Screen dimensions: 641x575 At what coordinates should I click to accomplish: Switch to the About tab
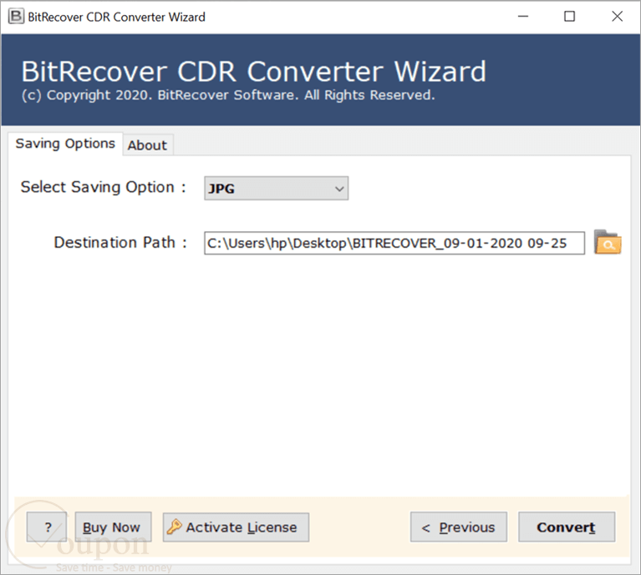pyautogui.click(x=148, y=145)
